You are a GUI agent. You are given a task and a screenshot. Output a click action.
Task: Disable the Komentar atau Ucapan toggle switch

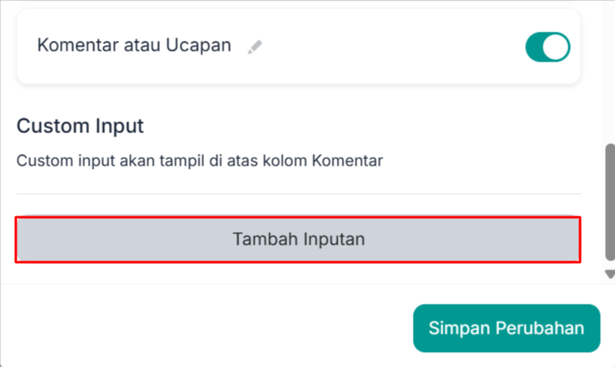548,47
